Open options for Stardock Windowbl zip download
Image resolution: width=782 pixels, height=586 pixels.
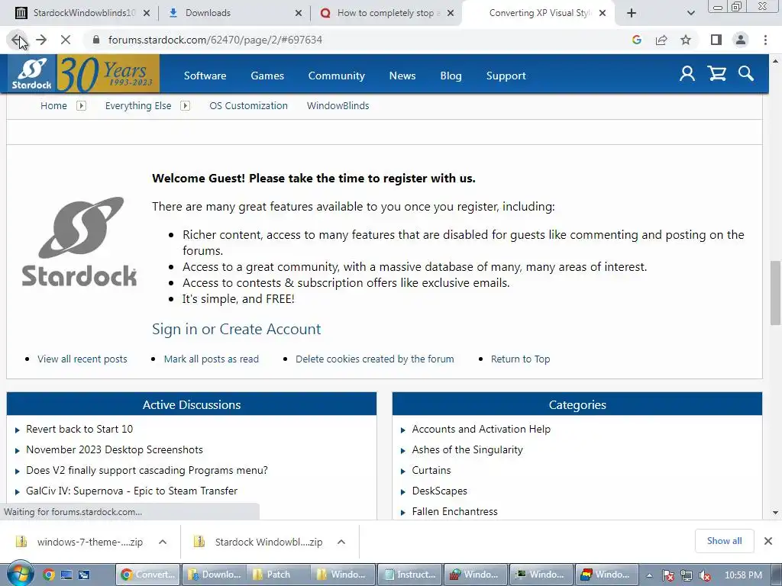341,542
